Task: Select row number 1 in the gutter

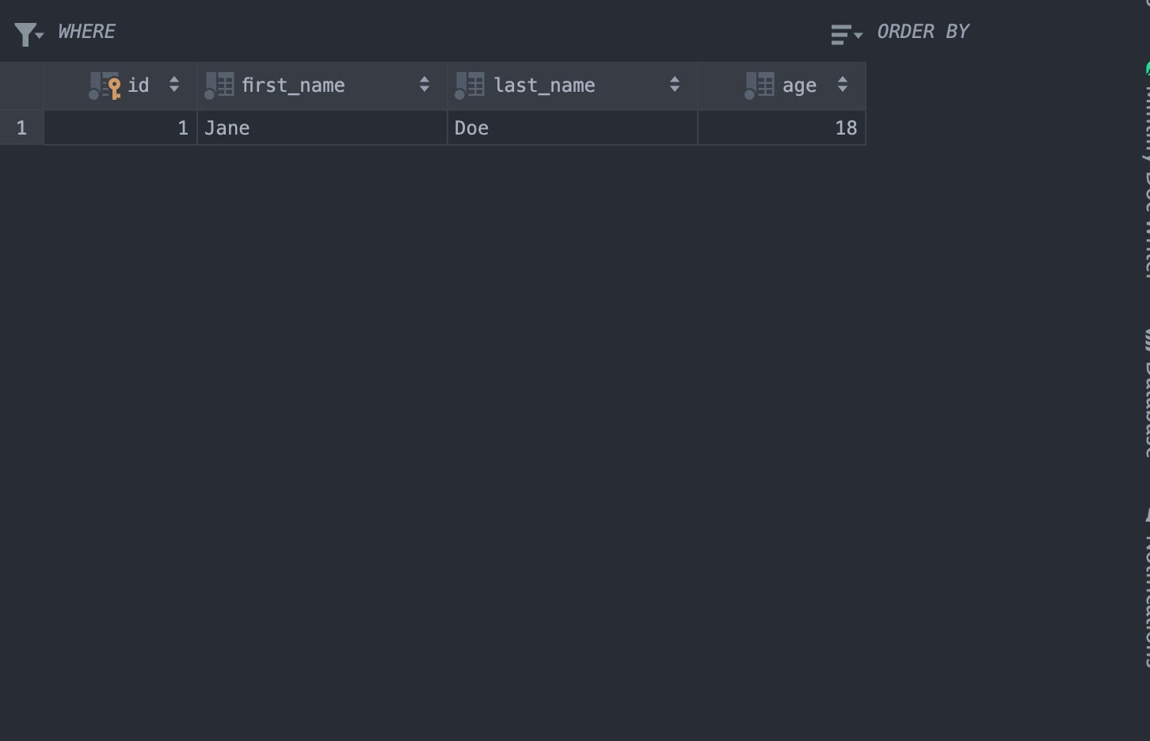Action: 21,128
